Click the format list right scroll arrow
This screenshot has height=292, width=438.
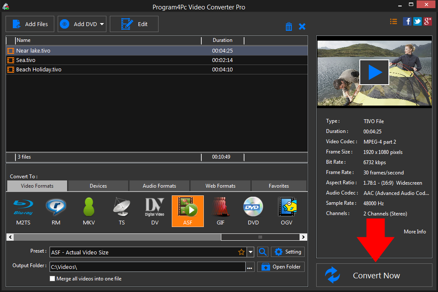coord(303,237)
